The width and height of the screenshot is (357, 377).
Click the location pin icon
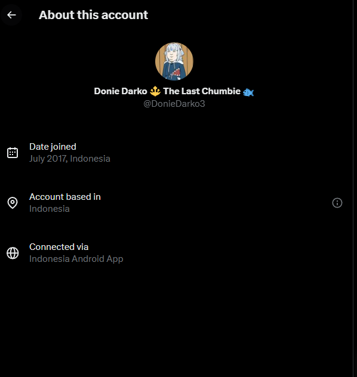pos(13,203)
